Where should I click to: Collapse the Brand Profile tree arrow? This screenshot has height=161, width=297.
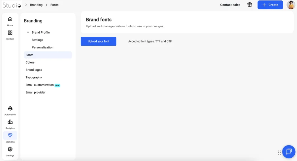(28, 32)
